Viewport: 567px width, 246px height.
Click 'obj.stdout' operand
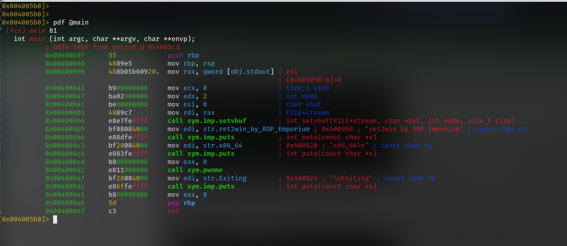250,72
